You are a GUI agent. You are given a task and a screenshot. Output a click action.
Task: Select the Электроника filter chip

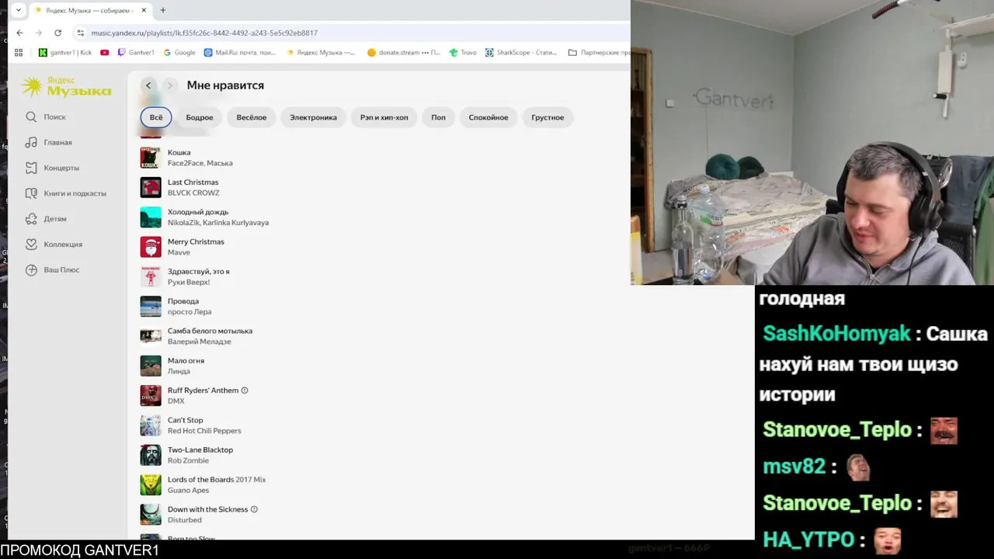click(313, 117)
